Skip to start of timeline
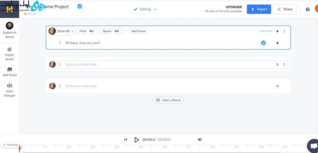This screenshot has width=318, height=153. click(125, 140)
